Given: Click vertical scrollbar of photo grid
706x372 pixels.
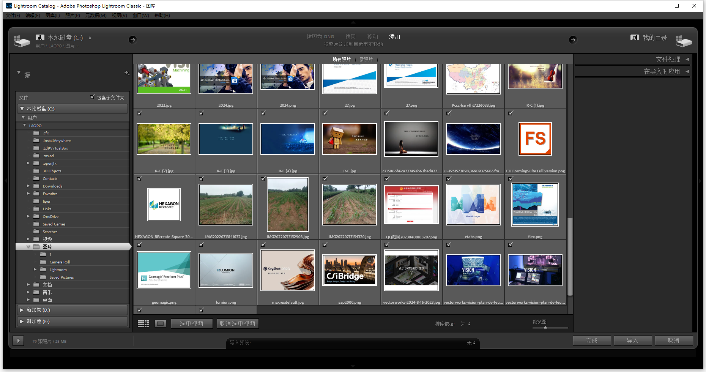Looking at the screenshot, I should [x=569, y=257].
